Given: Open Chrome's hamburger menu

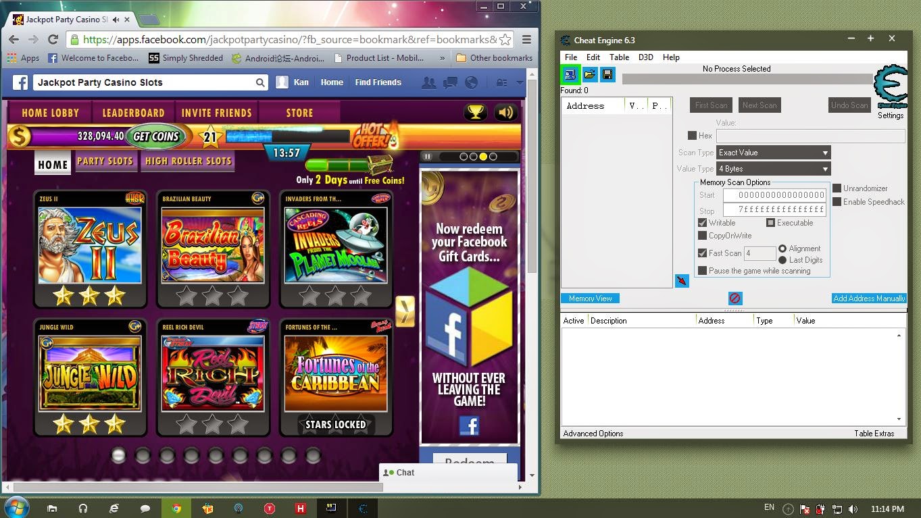Looking at the screenshot, I should point(526,40).
